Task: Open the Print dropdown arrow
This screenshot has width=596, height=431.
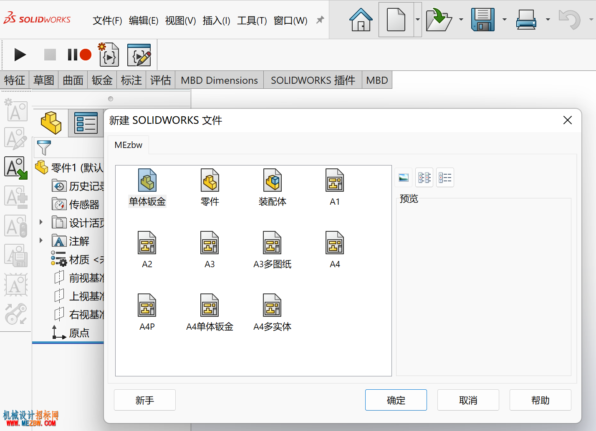Action: coord(548,20)
